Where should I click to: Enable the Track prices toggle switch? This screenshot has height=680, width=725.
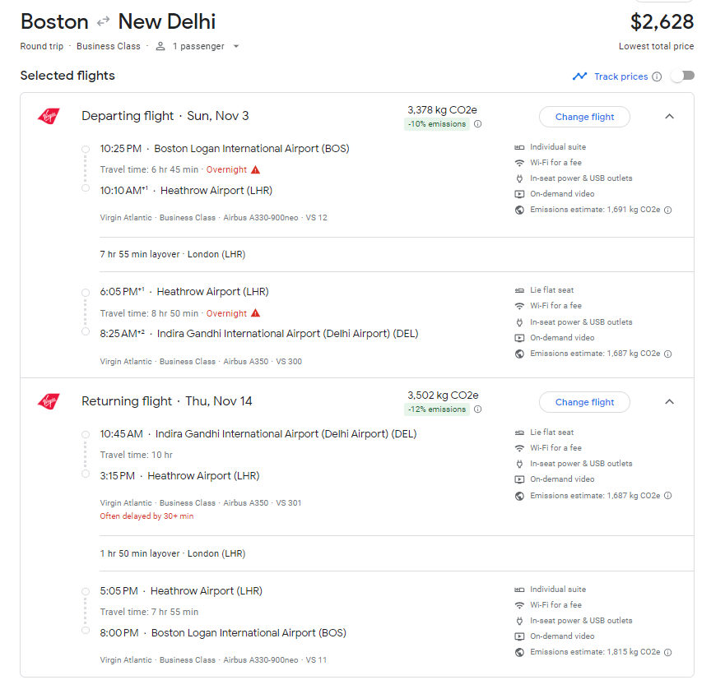pos(682,76)
